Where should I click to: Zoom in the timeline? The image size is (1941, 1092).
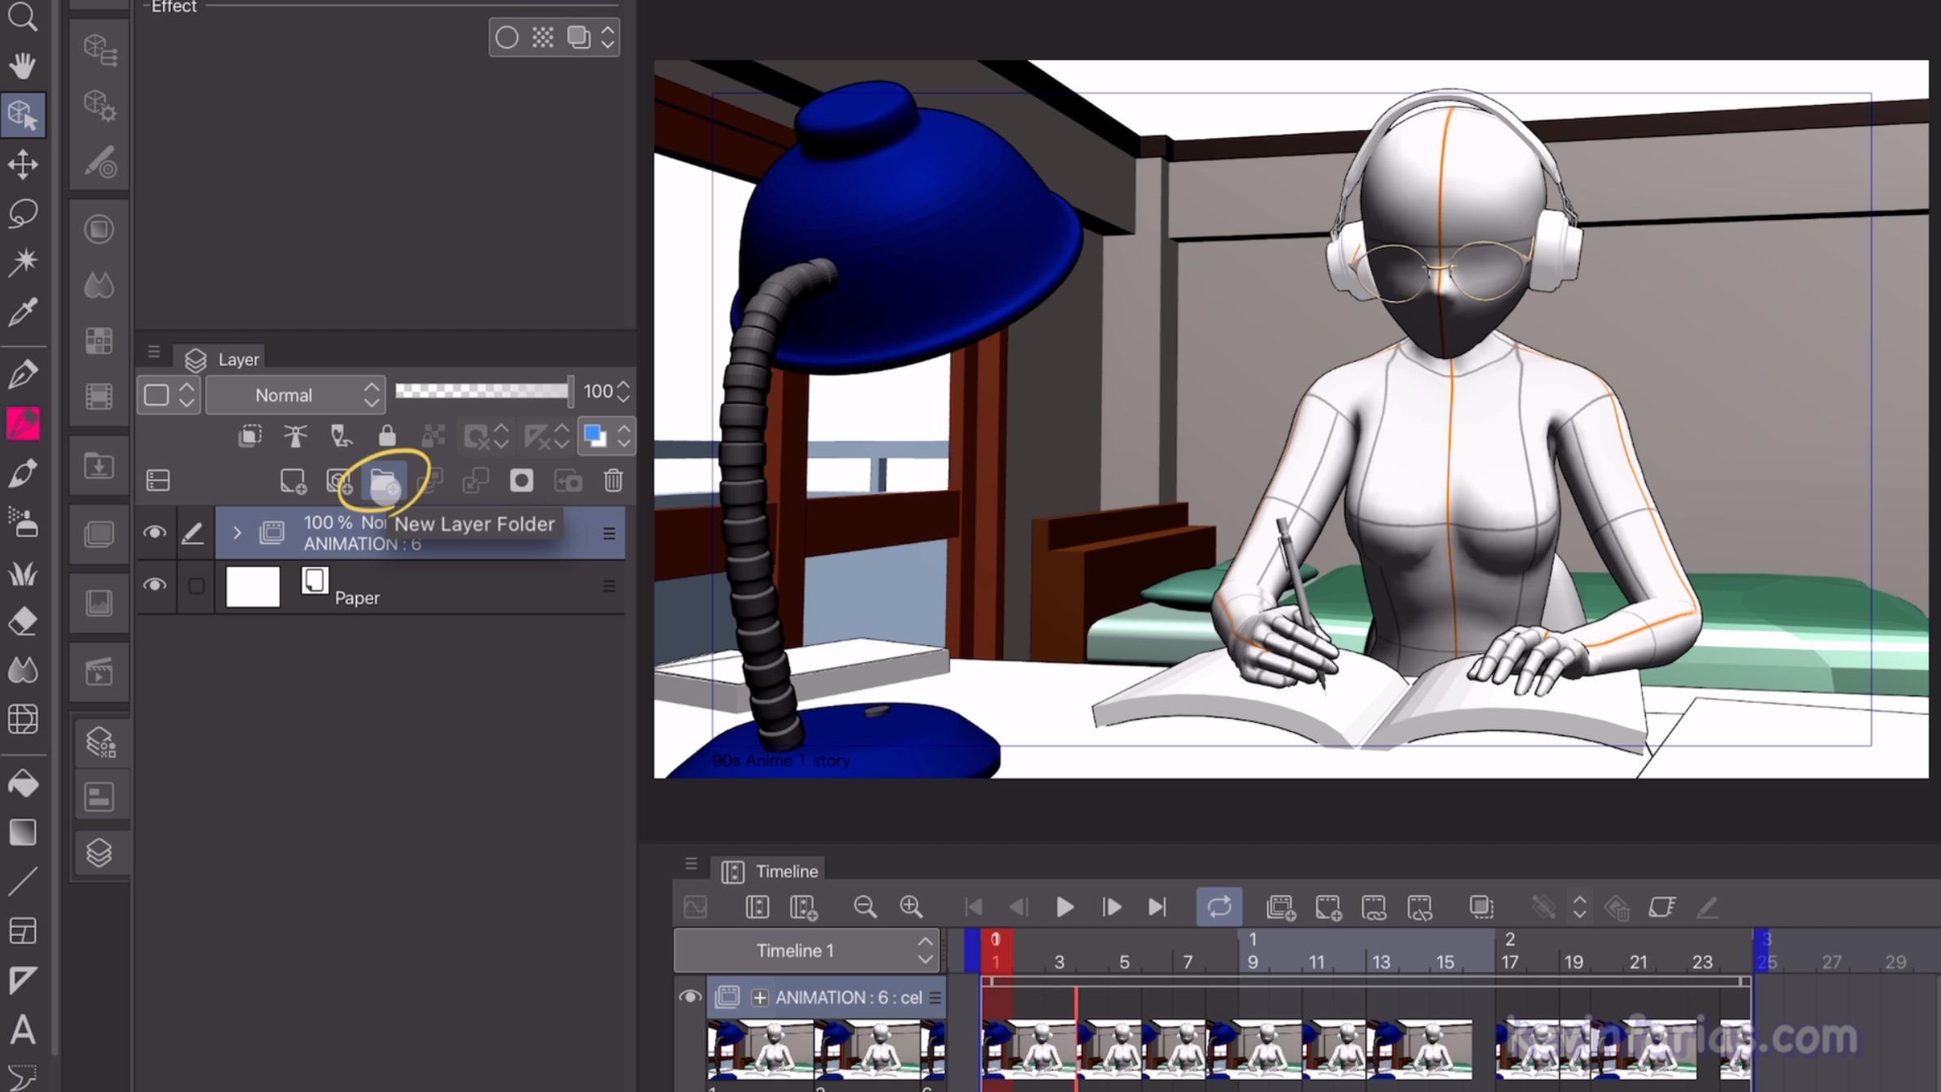[x=910, y=907]
